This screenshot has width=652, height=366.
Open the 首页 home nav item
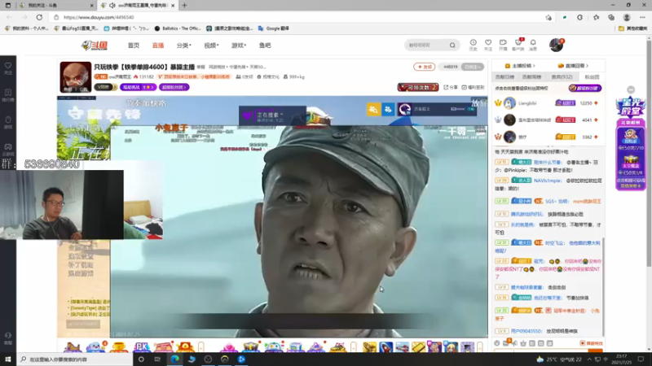tap(134, 46)
